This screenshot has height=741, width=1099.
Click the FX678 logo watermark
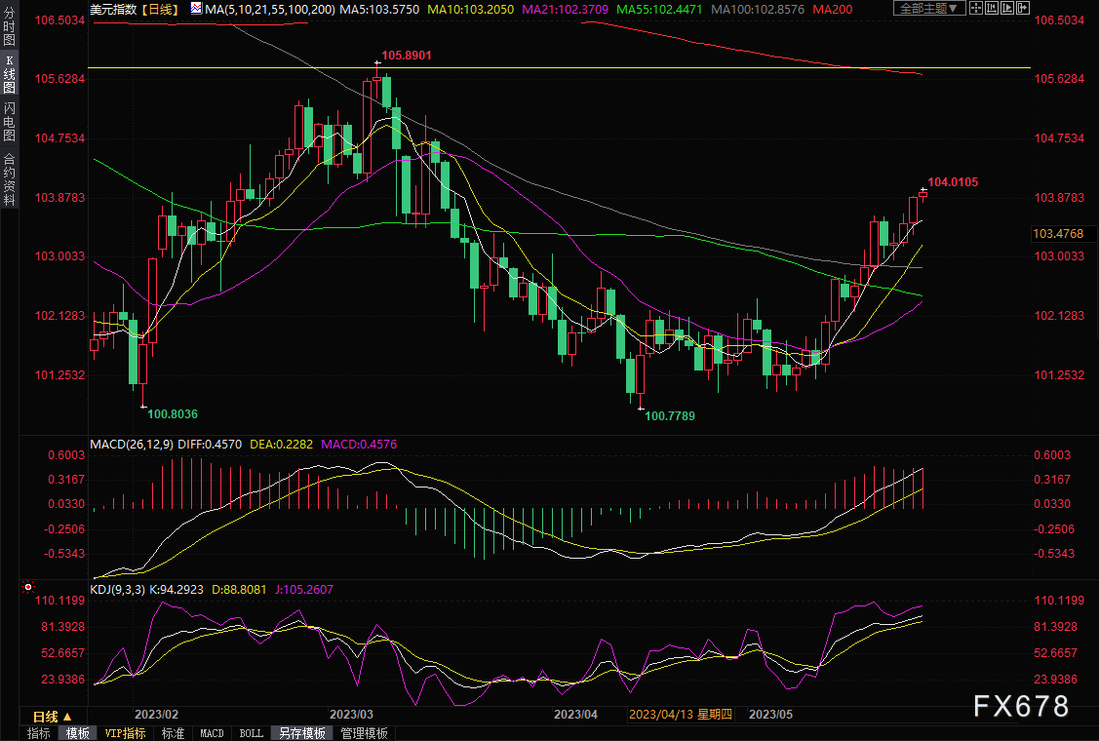1020,706
